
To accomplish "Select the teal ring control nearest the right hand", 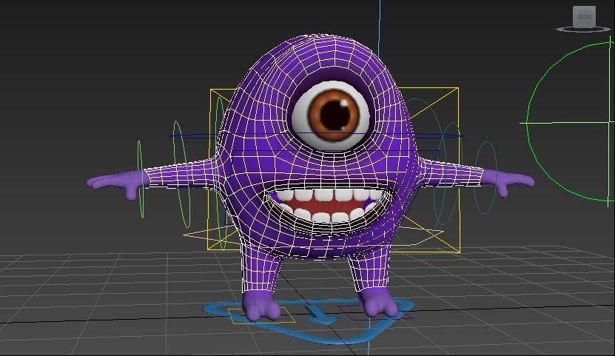I will 485,178.
